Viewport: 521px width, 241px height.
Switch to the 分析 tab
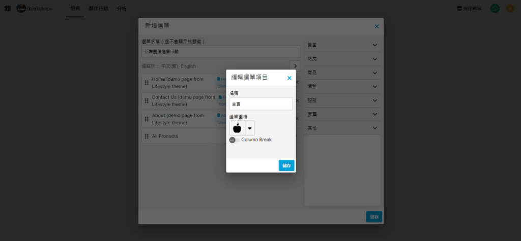point(122,9)
